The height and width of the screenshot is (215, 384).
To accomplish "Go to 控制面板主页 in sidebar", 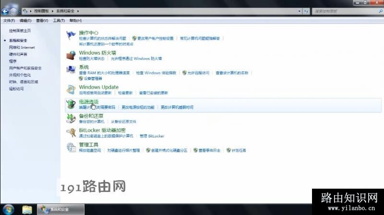I will click(20, 31).
